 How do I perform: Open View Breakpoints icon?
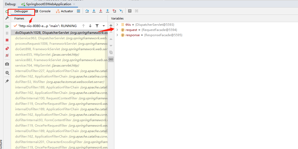(7, 49)
